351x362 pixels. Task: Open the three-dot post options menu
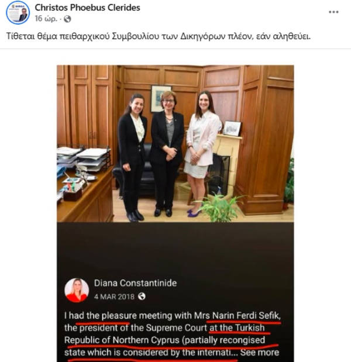[x=333, y=12]
